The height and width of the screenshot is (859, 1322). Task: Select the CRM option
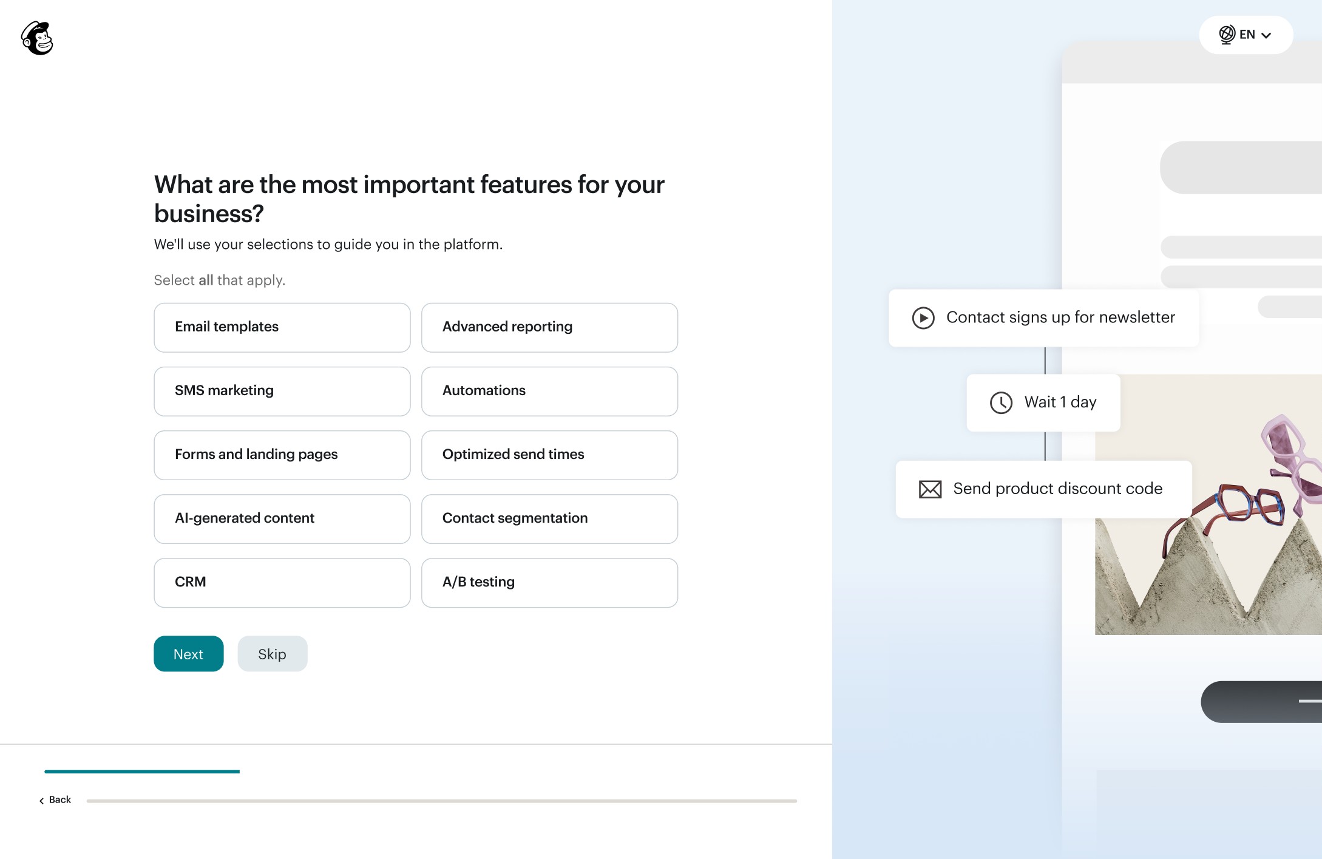pos(282,582)
